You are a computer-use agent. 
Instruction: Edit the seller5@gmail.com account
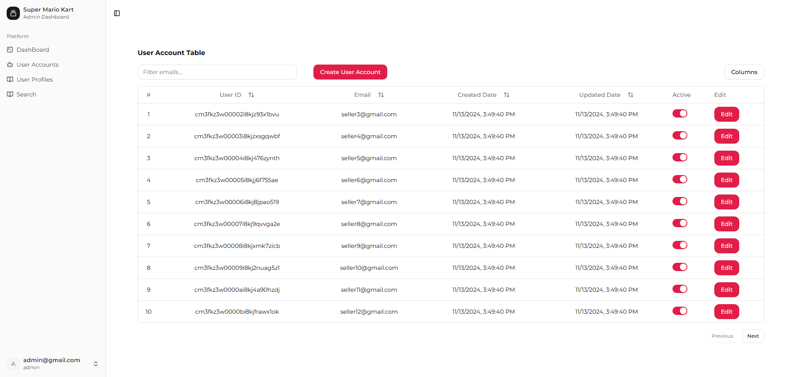tap(726, 158)
